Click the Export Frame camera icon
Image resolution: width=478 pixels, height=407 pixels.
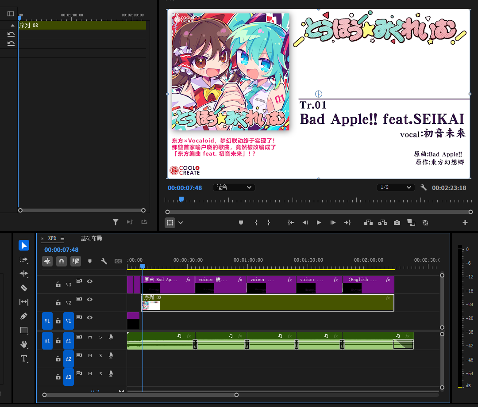tap(397, 223)
